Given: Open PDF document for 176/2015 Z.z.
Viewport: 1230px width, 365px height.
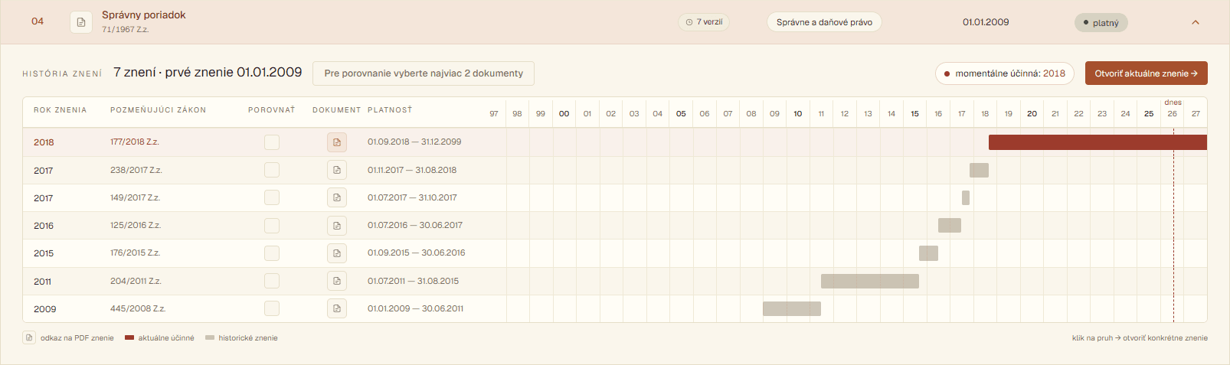Looking at the screenshot, I should pos(337,253).
